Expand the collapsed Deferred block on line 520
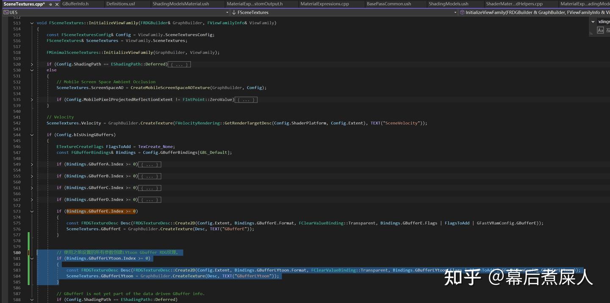610x303 pixels. pyautogui.click(x=179, y=64)
